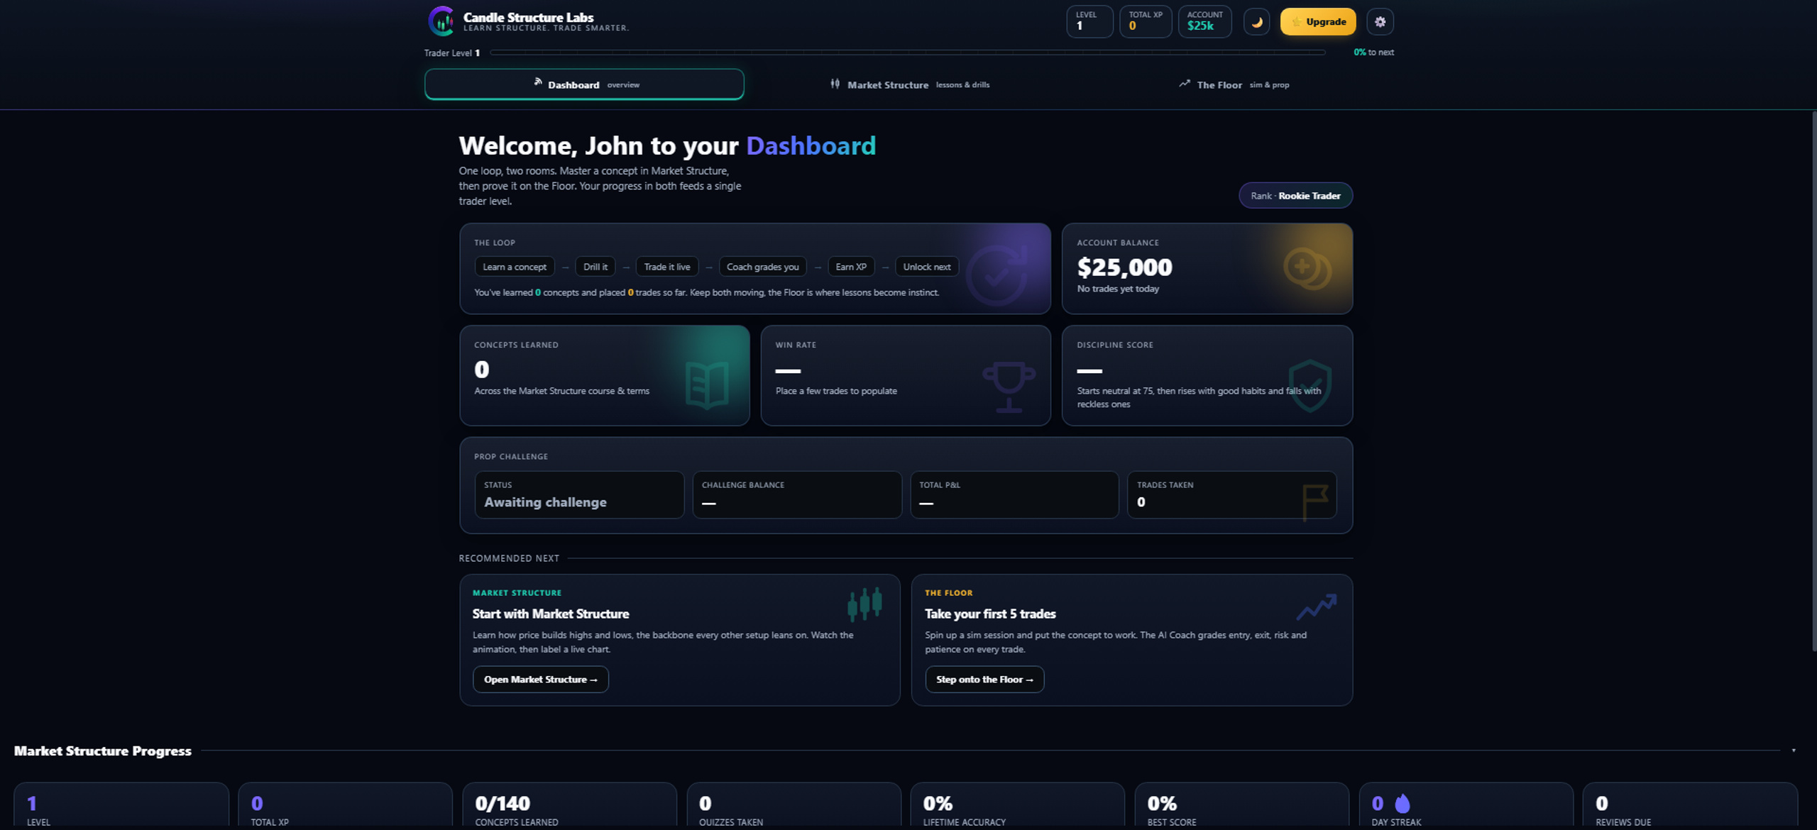
Task: Click the flag icon on Trades Taken
Action: 1314,502
